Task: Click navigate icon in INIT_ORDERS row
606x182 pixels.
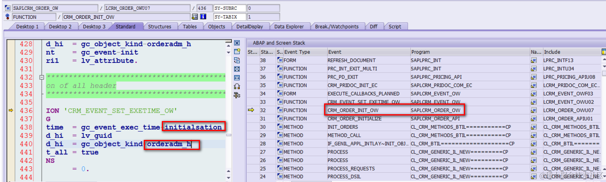Action: click(x=534, y=127)
